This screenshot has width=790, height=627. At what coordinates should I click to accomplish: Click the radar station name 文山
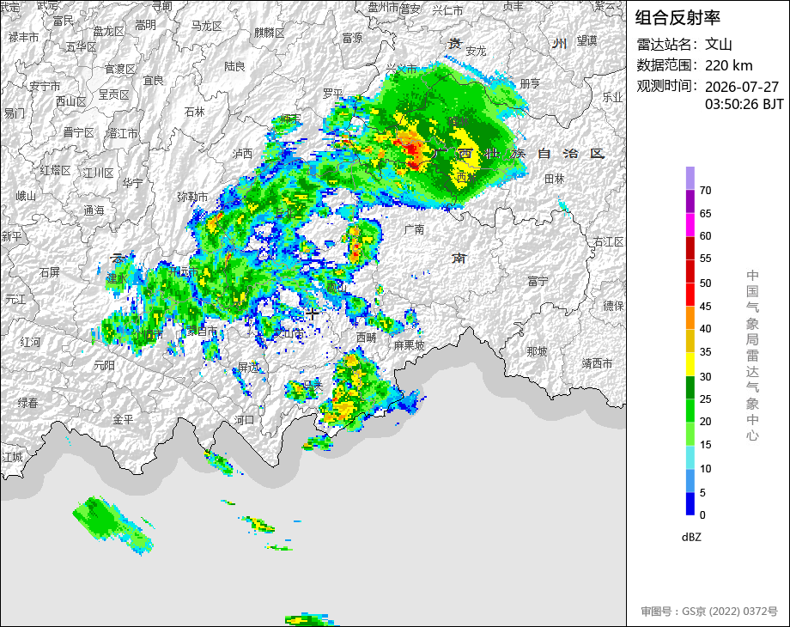click(x=718, y=45)
